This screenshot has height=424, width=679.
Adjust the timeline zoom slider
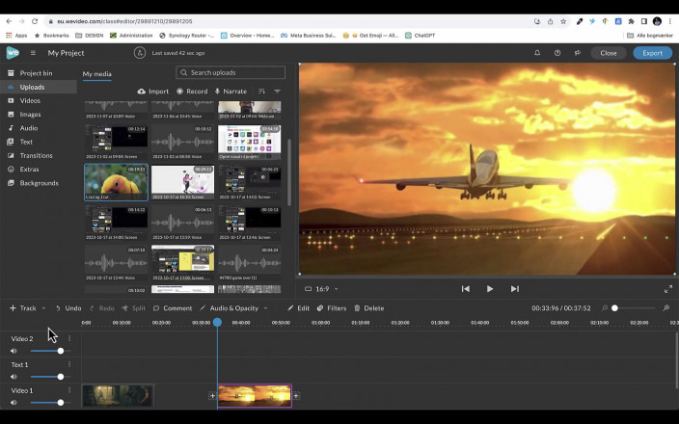[615, 308]
